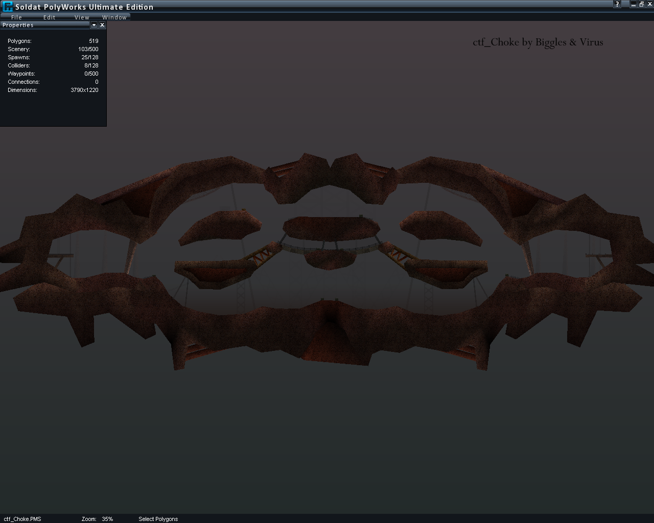Click the question mark help icon
Image resolution: width=654 pixels, height=523 pixels.
click(x=617, y=5)
